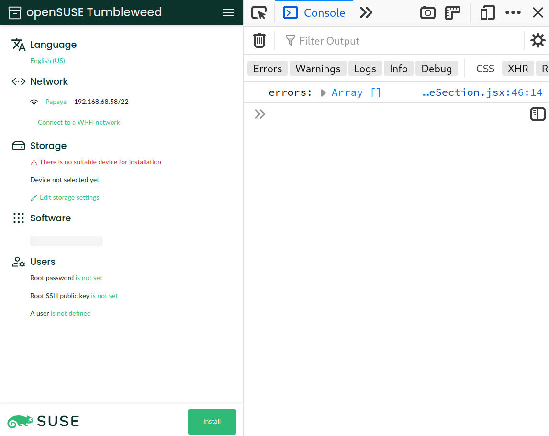Image resolution: width=549 pixels, height=436 pixels.
Task: Open Edit storage settings link
Action: tap(69, 198)
